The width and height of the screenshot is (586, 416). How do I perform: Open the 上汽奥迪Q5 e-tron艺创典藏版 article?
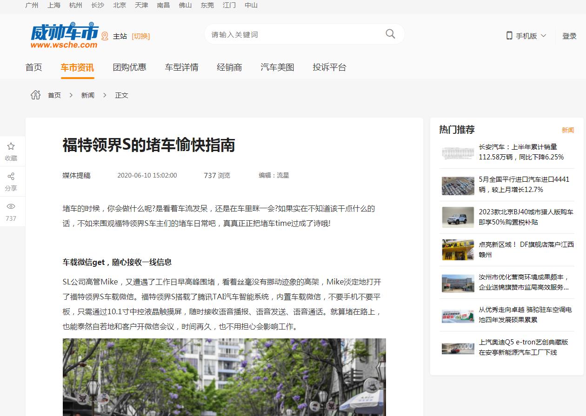tap(524, 347)
